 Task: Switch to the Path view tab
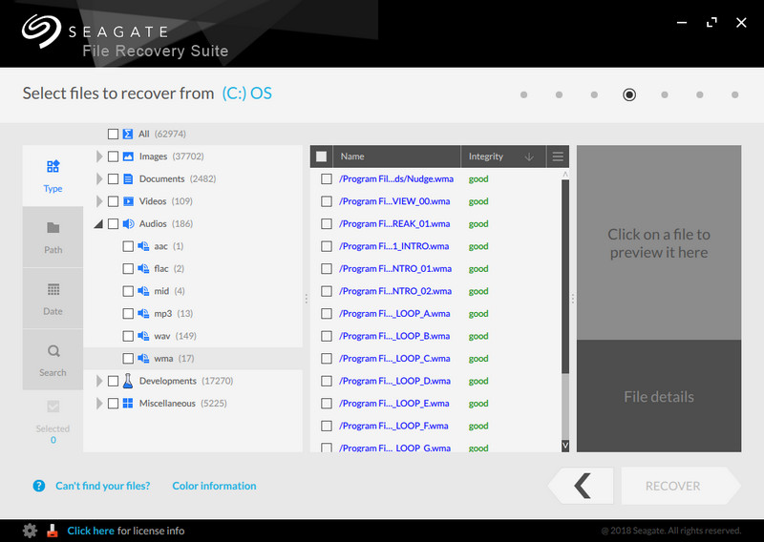pyautogui.click(x=53, y=238)
